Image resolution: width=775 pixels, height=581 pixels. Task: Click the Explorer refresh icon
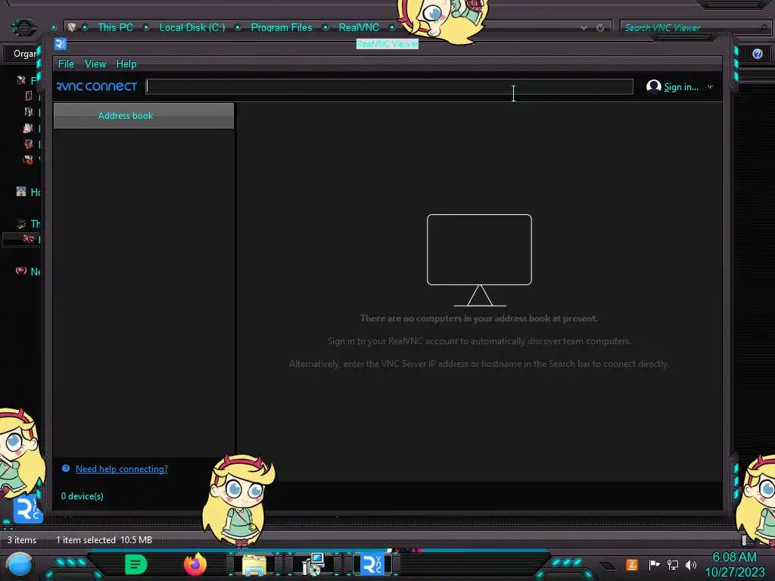(600, 28)
